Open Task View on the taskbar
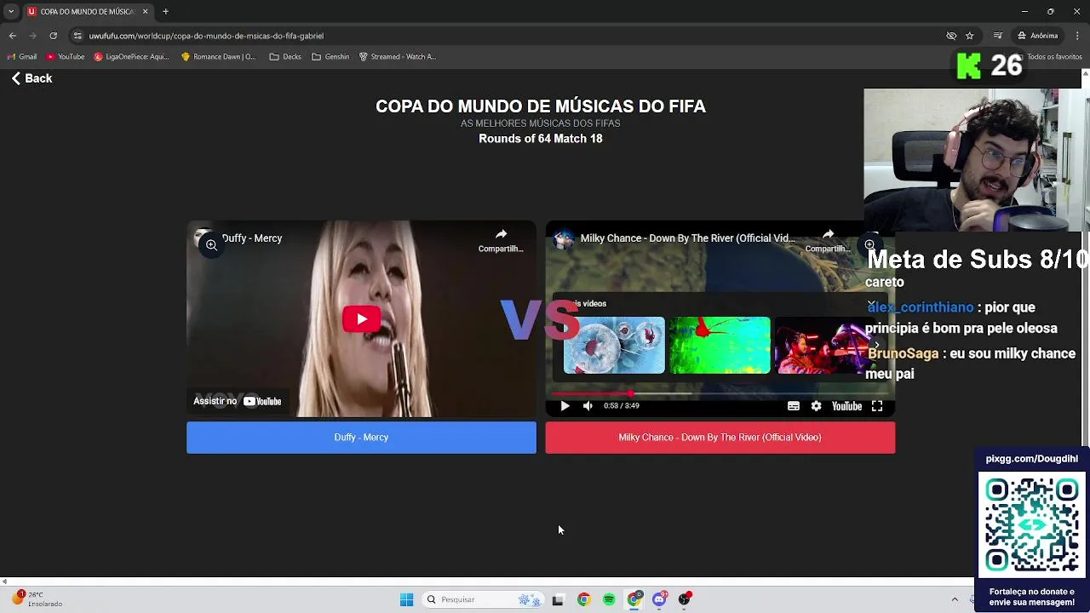 pos(558,600)
